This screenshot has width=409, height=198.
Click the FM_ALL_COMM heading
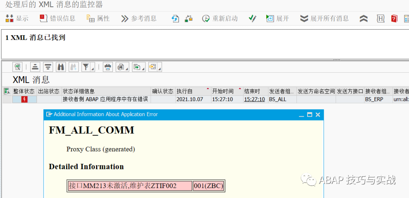(x=92, y=130)
